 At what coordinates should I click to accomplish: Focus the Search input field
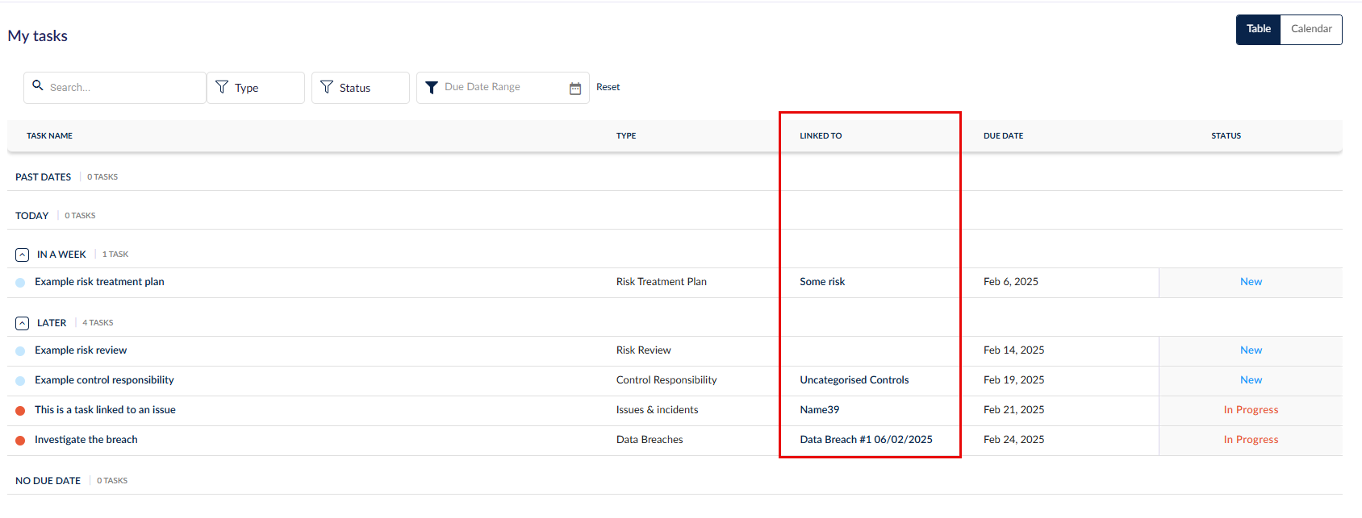[x=115, y=88]
